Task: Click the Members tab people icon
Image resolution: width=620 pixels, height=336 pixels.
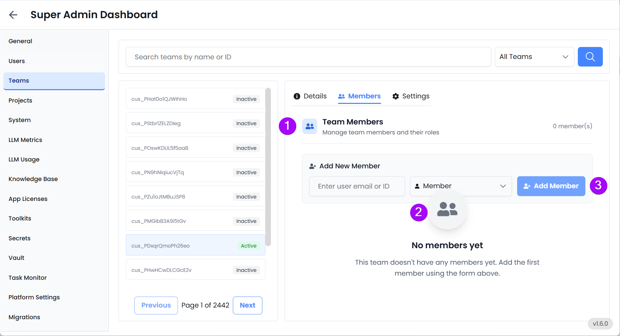Action: (342, 96)
